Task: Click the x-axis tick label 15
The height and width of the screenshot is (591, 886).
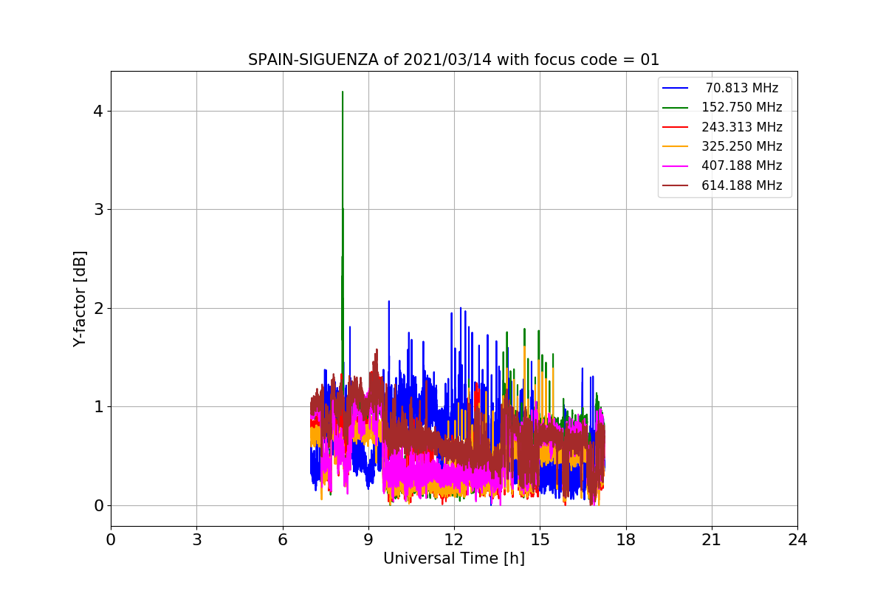Action: tap(540, 540)
